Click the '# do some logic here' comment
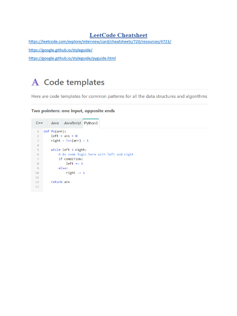This screenshot has height=316, width=237. pos(96,154)
